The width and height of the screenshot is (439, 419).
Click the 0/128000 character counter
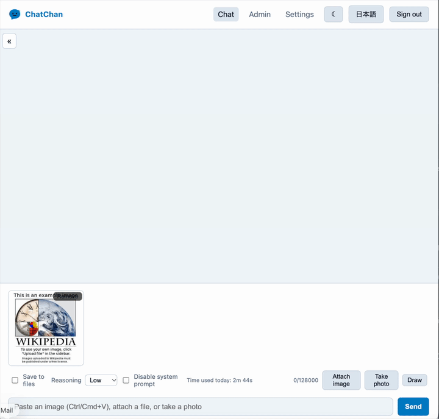[305, 380]
